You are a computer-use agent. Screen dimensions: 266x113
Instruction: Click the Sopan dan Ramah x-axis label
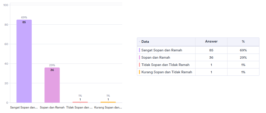pyautogui.click(x=52, y=107)
